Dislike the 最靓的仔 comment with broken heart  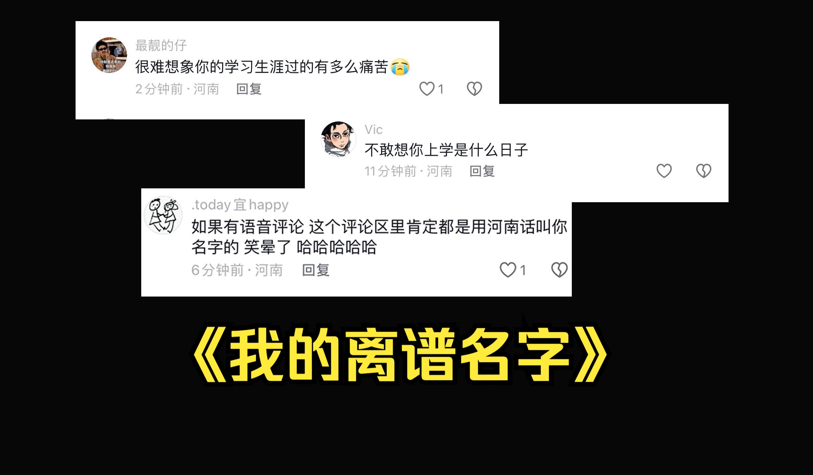pyautogui.click(x=474, y=89)
